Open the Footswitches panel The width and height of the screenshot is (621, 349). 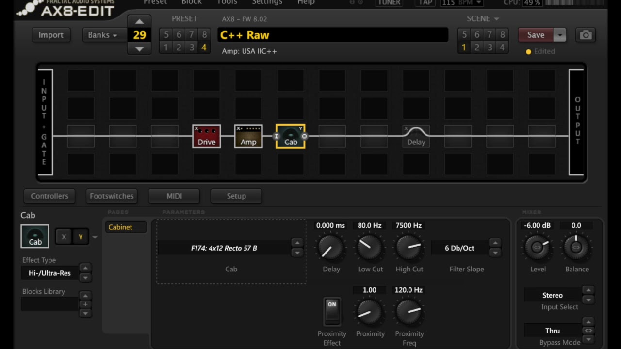[x=112, y=196]
